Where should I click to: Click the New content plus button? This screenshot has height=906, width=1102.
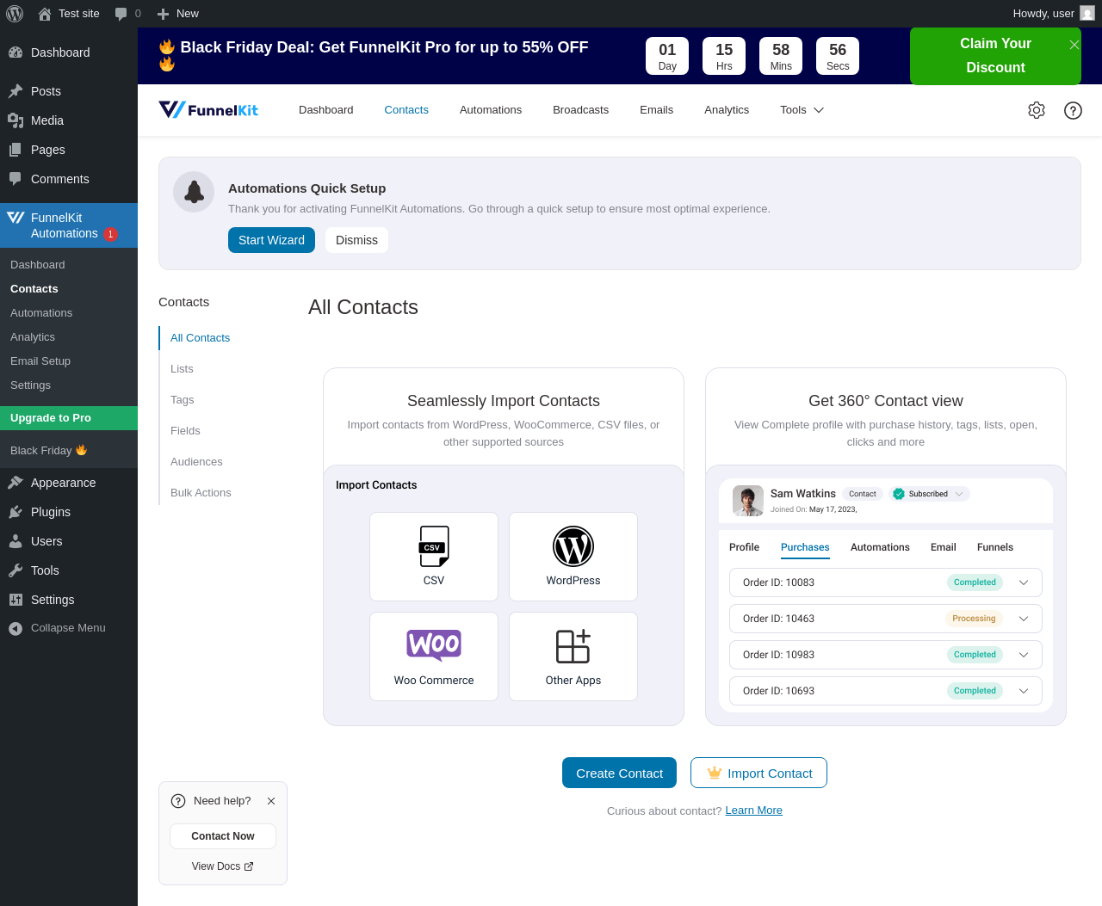pos(178,14)
